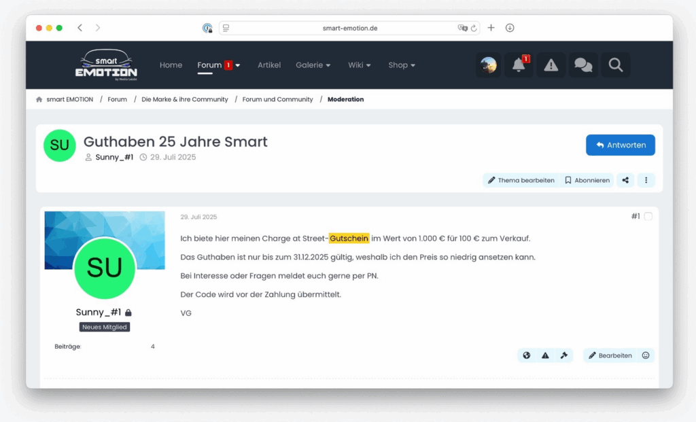
Task: Open the conversations chat bubbles icon
Action: [582, 65]
